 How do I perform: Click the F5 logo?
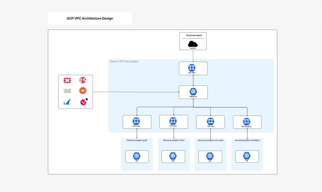point(83,80)
